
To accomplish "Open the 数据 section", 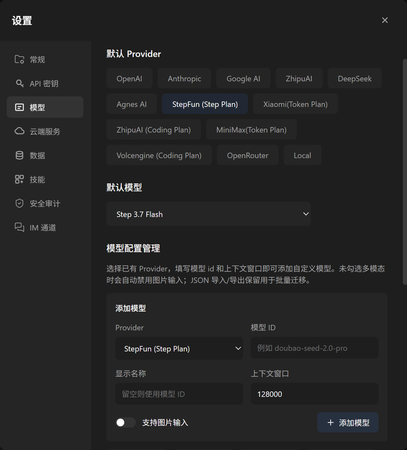I will tap(45, 155).
